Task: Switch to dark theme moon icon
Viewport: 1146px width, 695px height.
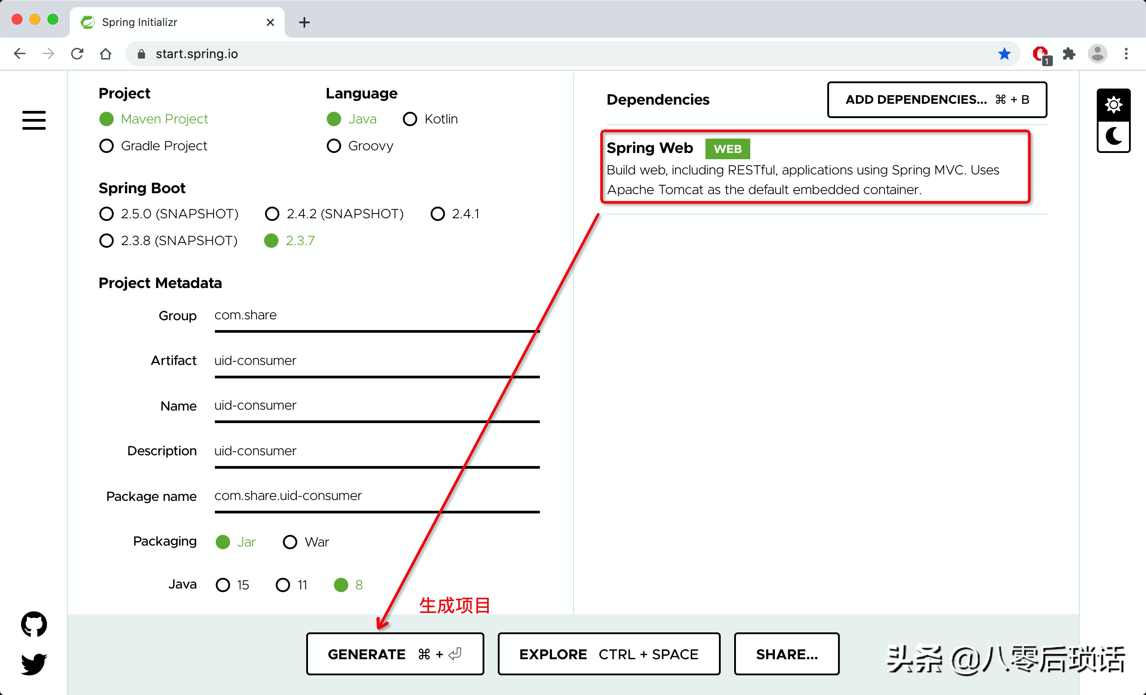Action: (1113, 136)
